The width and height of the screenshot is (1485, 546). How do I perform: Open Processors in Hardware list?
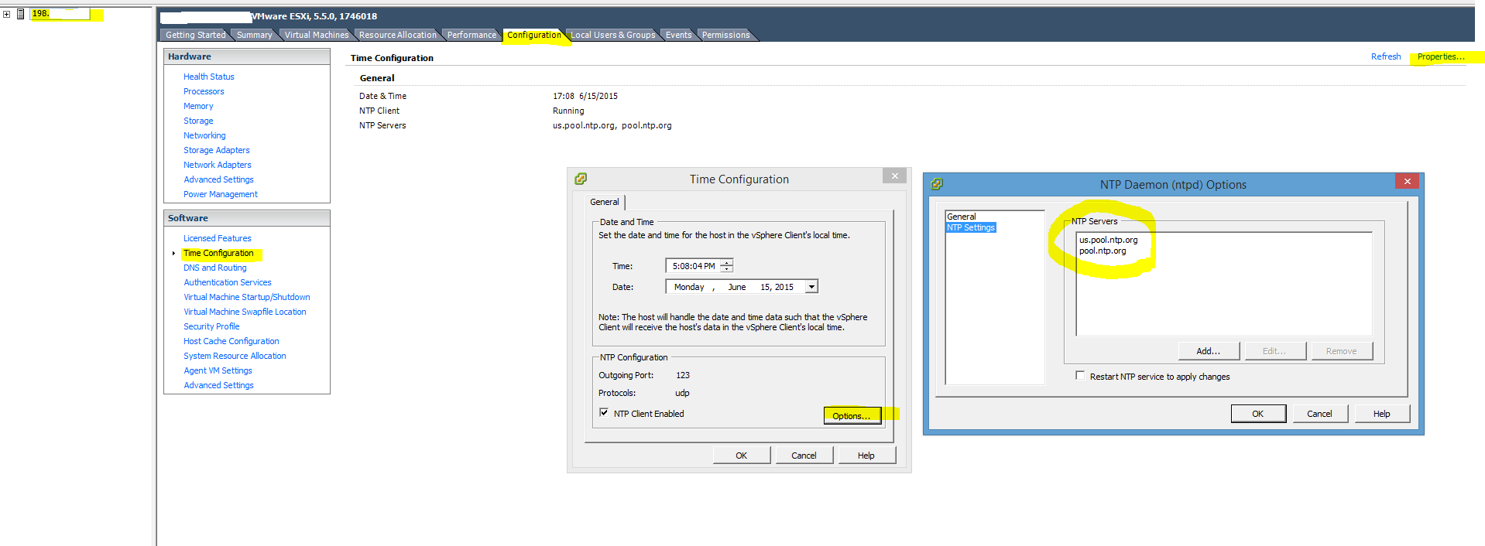pyautogui.click(x=204, y=91)
